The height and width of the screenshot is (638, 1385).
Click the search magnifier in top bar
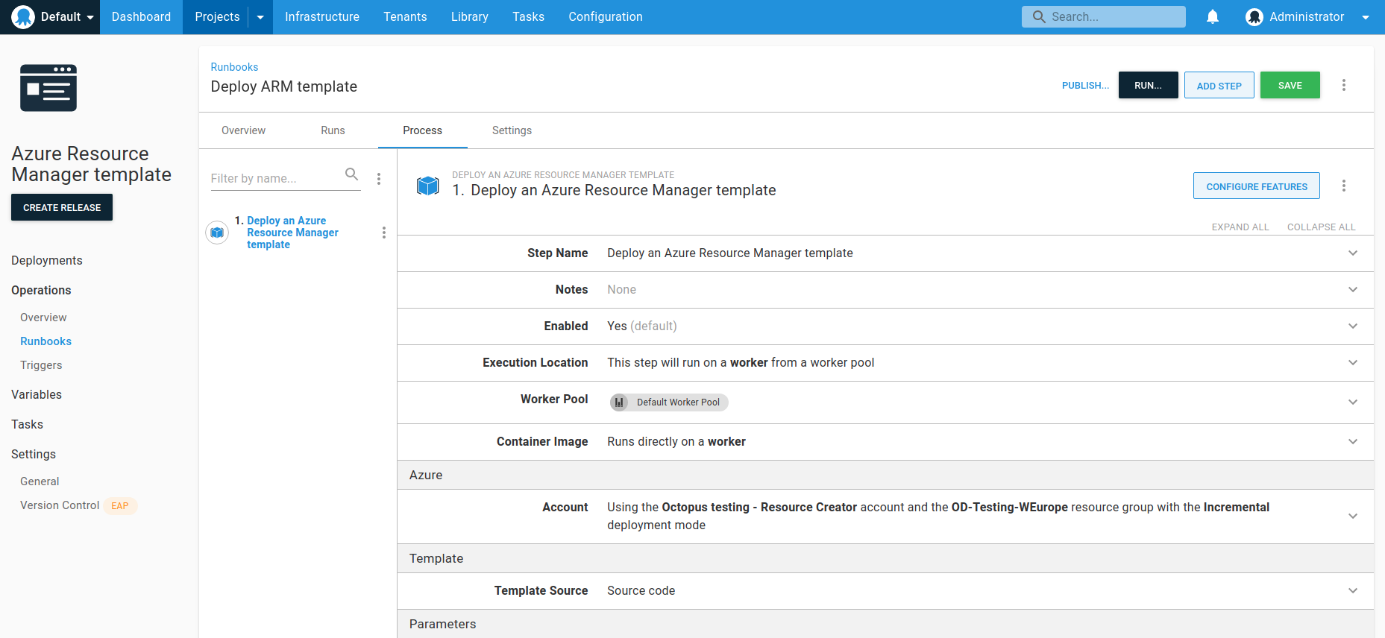[1039, 16]
